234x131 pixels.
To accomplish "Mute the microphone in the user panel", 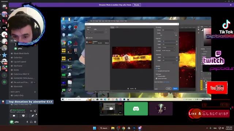I will tap(27, 122).
